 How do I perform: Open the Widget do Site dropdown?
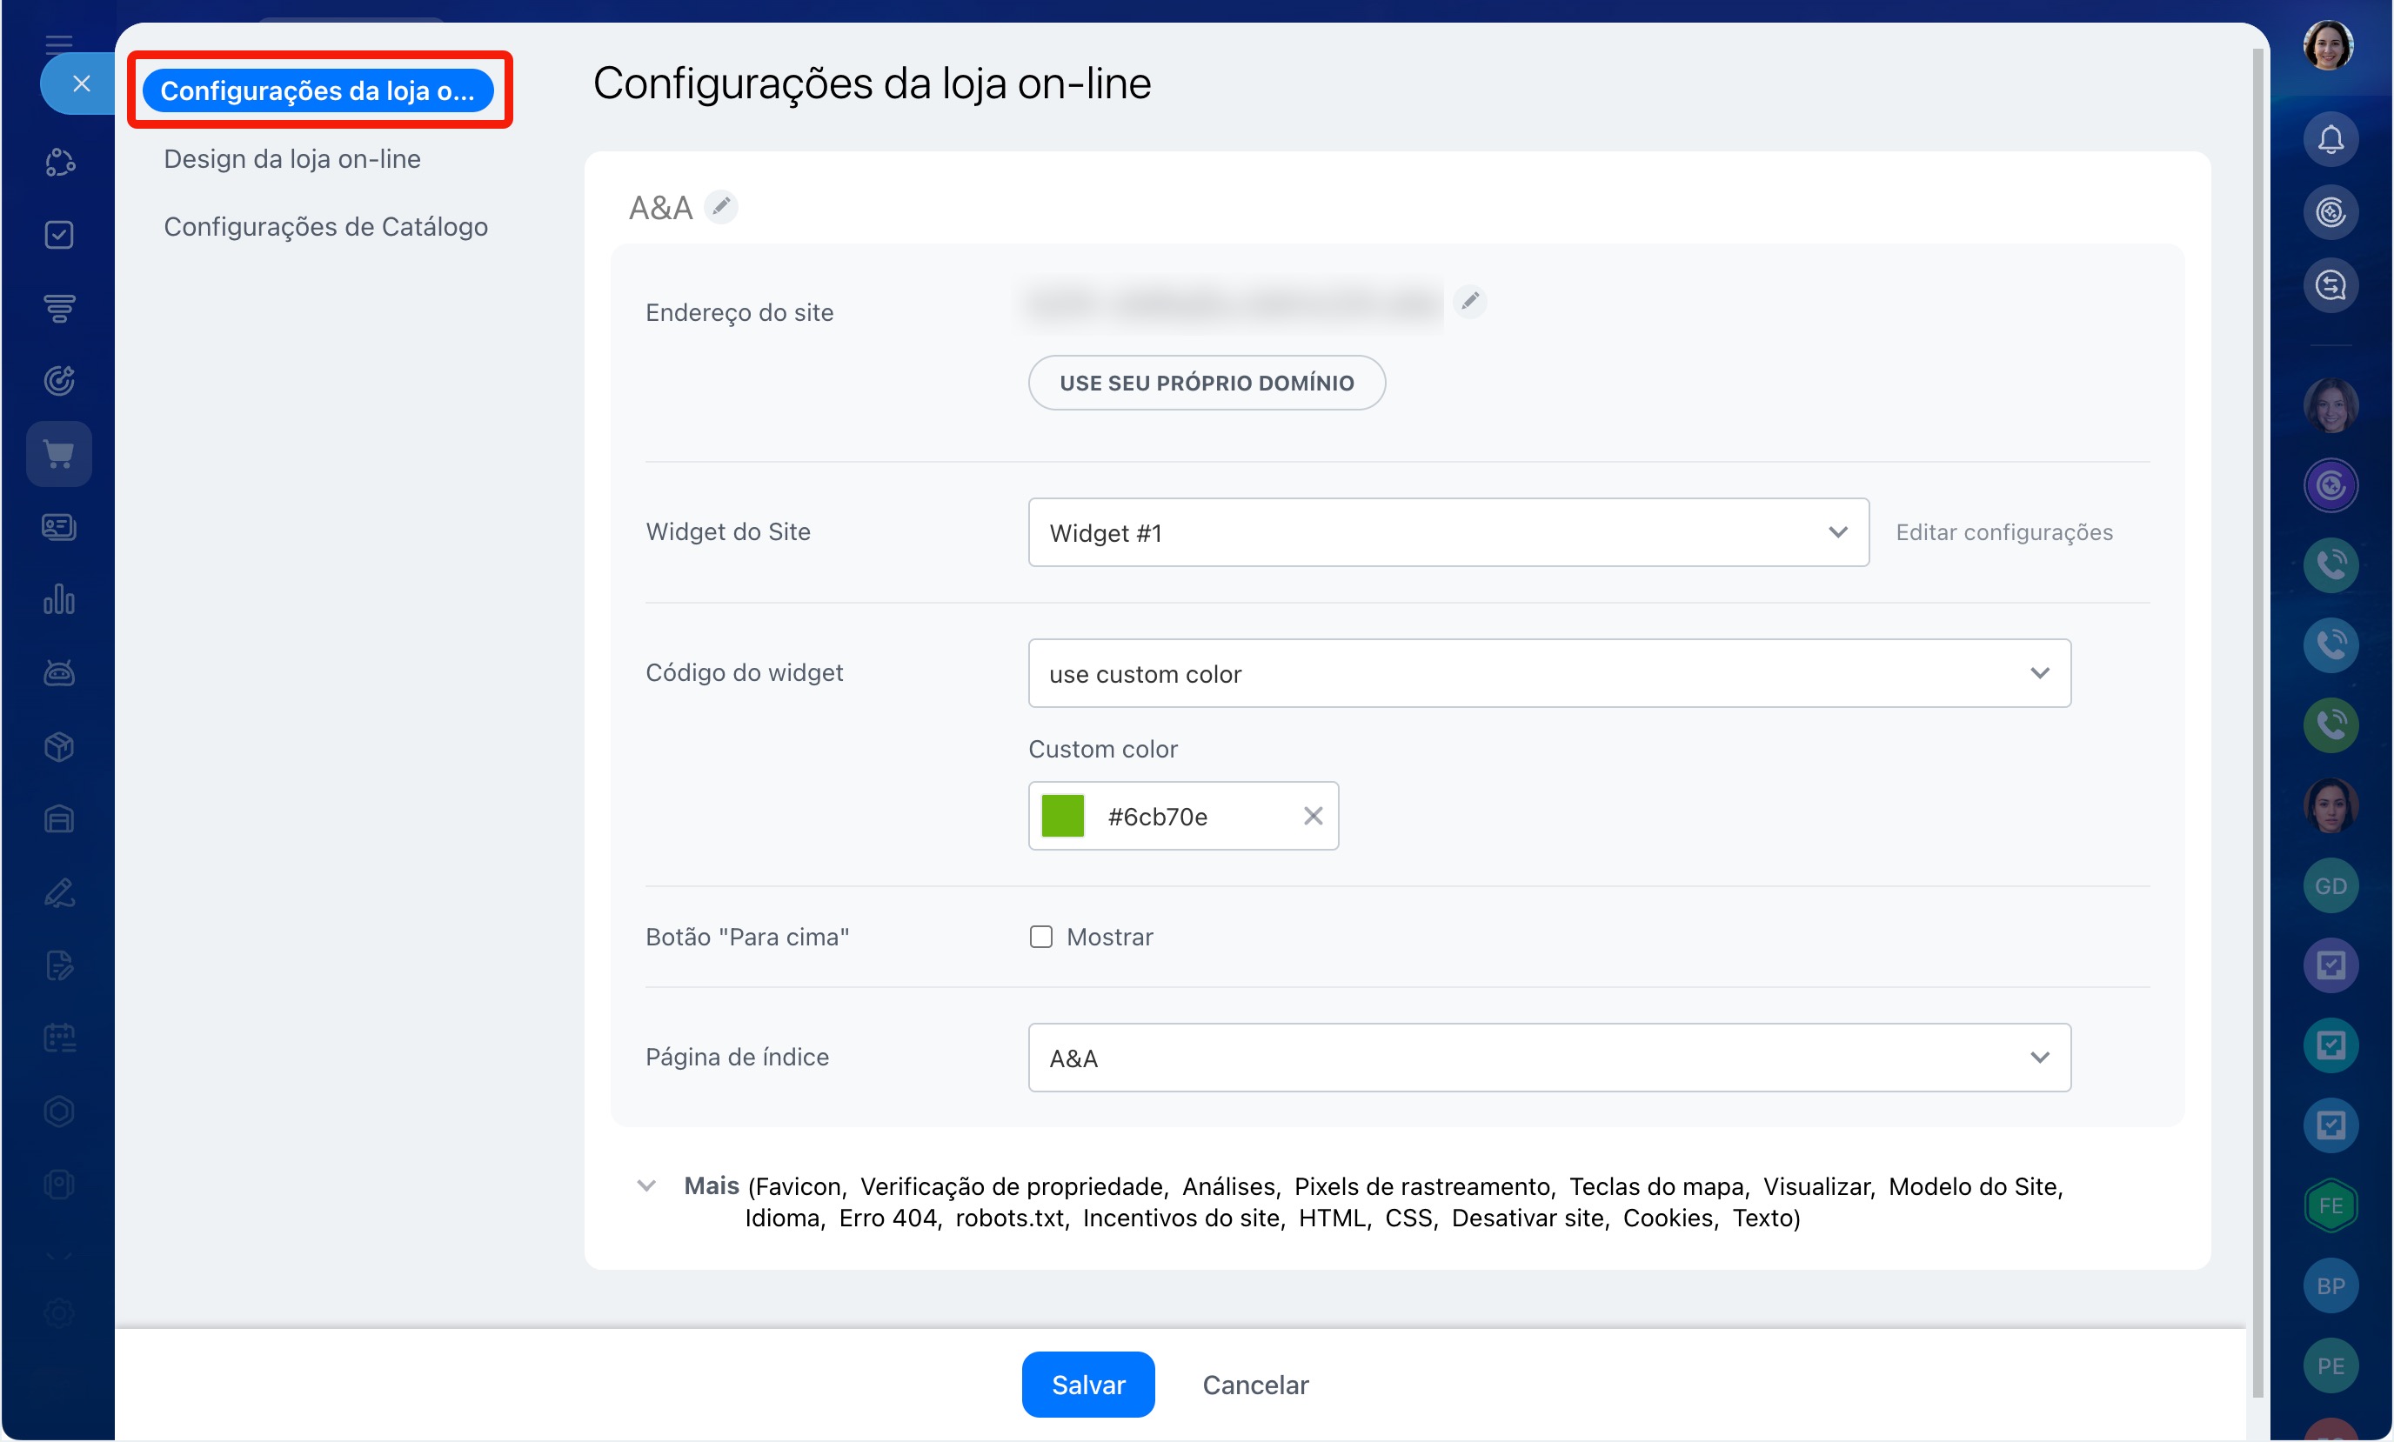[x=1448, y=532]
